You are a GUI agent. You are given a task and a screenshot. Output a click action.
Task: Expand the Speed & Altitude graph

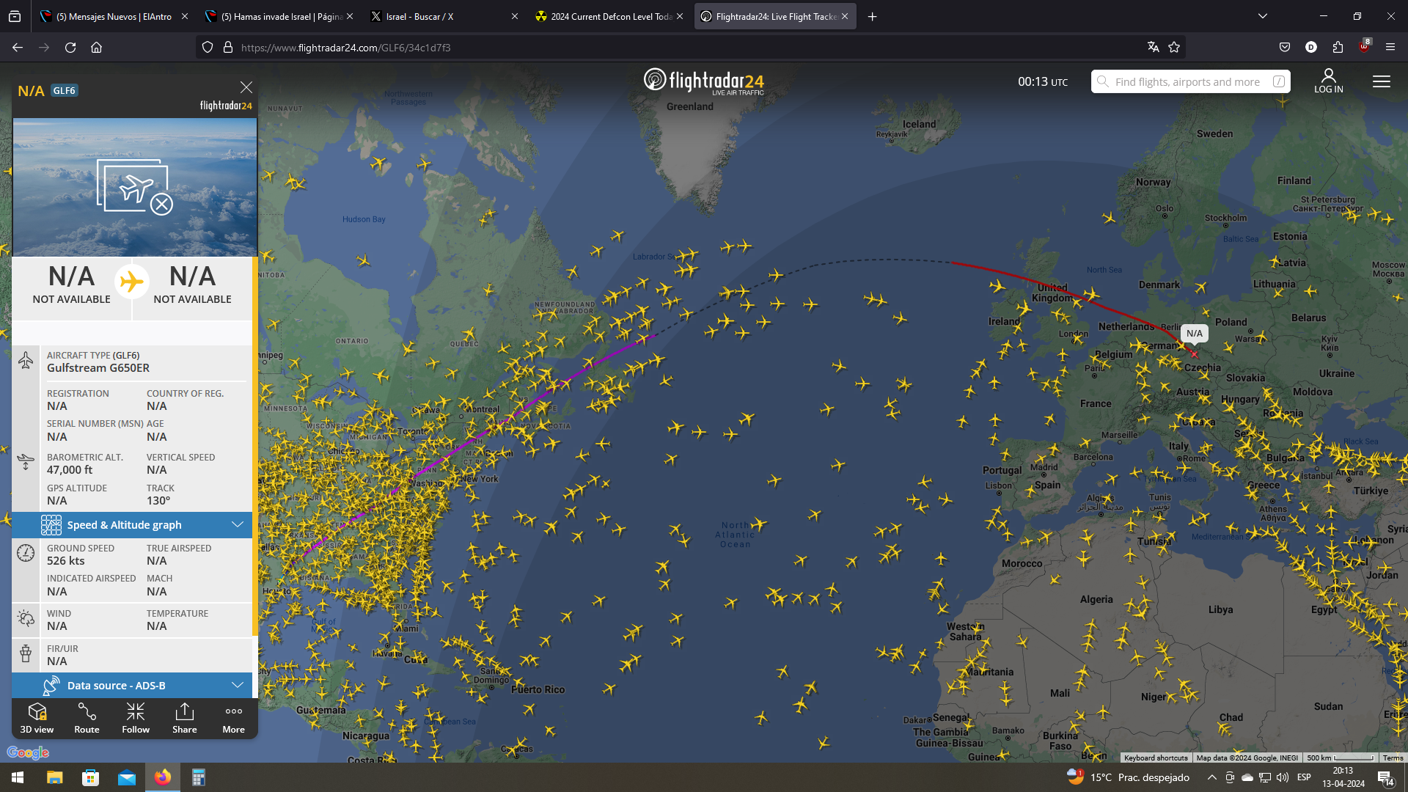[x=132, y=524]
